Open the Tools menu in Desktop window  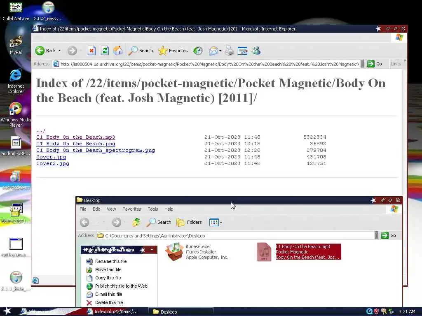click(x=152, y=209)
